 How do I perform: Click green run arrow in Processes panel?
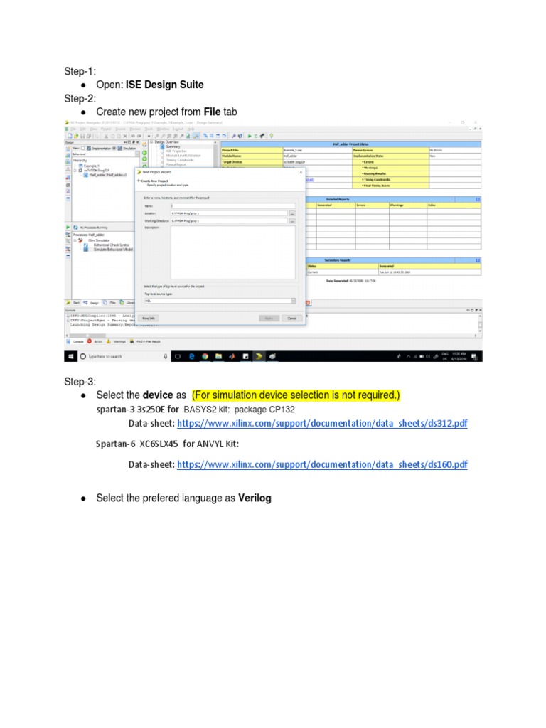pyautogui.click(x=68, y=227)
